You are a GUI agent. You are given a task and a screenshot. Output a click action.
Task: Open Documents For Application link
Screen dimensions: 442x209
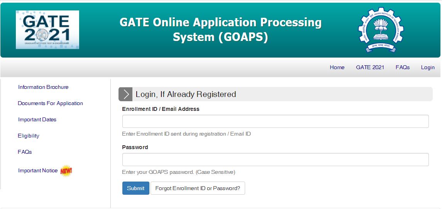tap(50, 104)
